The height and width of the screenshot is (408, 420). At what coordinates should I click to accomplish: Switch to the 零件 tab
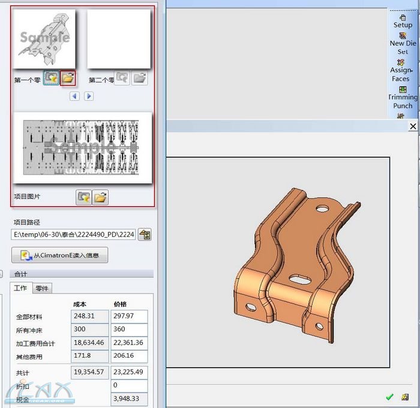[x=42, y=288]
